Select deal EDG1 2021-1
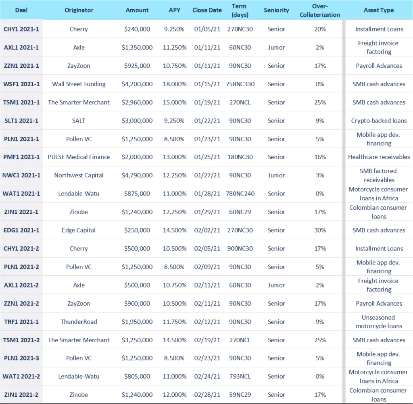413x404 pixels. (21, 230)
